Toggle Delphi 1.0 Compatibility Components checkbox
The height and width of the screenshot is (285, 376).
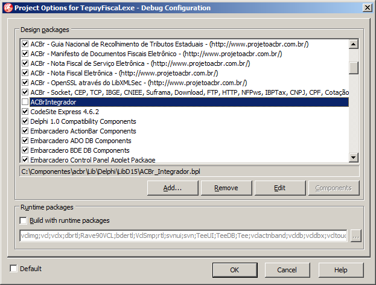[x=25, y=121]
